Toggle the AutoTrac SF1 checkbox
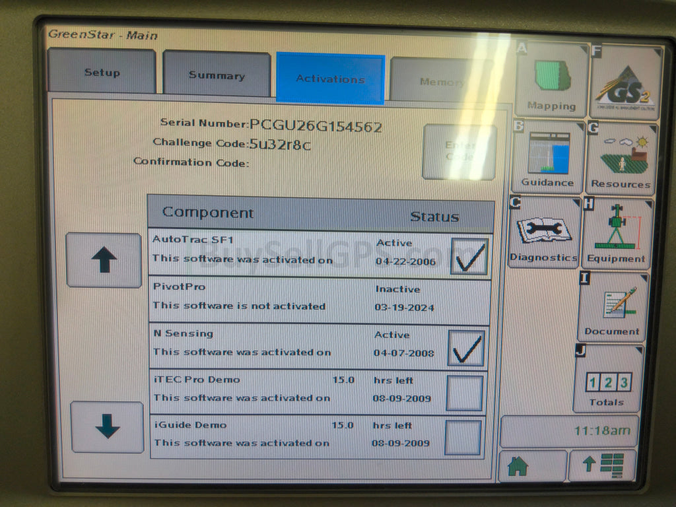This screenshot has width=676, height=507. click(x=469, y=257)
